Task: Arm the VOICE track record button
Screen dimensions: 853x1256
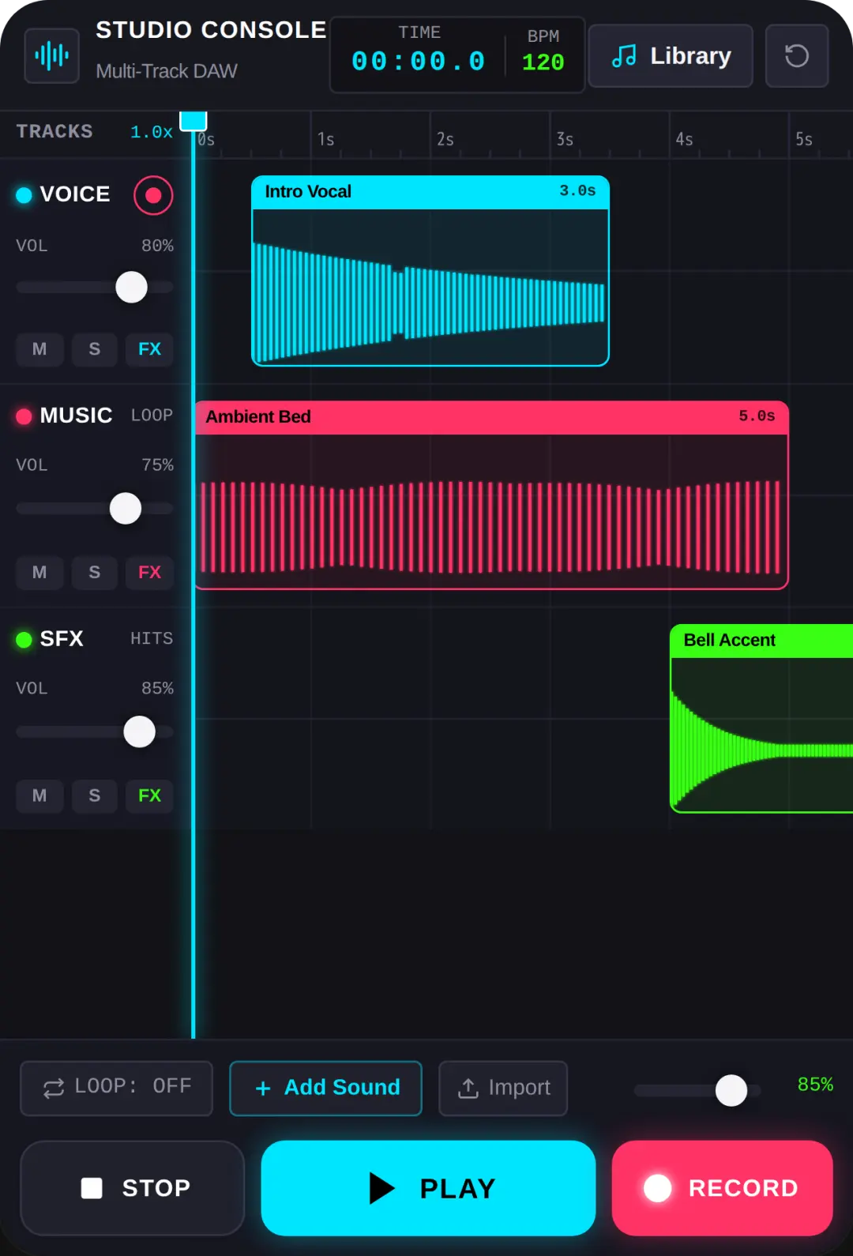Action: pos(153,195)
